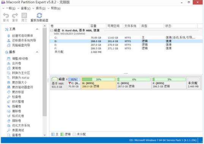Viewport: 204px width, 144px height.
Task: Select the C: volume row in list
Action: click(126, 38)
